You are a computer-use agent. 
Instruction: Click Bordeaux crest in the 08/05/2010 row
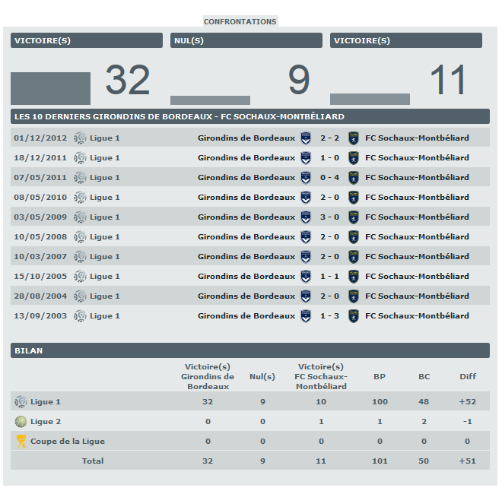pos(306,198)
